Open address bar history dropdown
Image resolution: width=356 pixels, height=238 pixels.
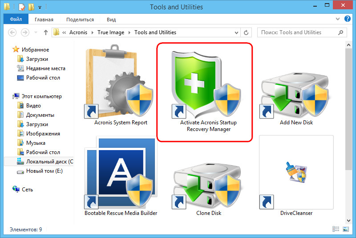tap(236, 32)
